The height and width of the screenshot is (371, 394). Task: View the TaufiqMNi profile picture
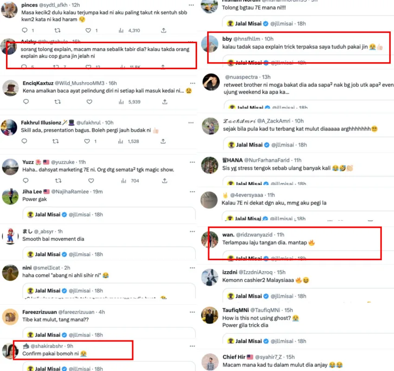(x=210, y=315)
